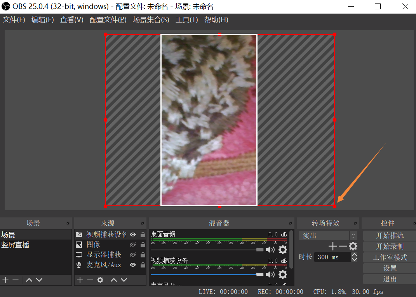Increase transition duration with up stepper
416x297 pixels.
tap(354, 254)
